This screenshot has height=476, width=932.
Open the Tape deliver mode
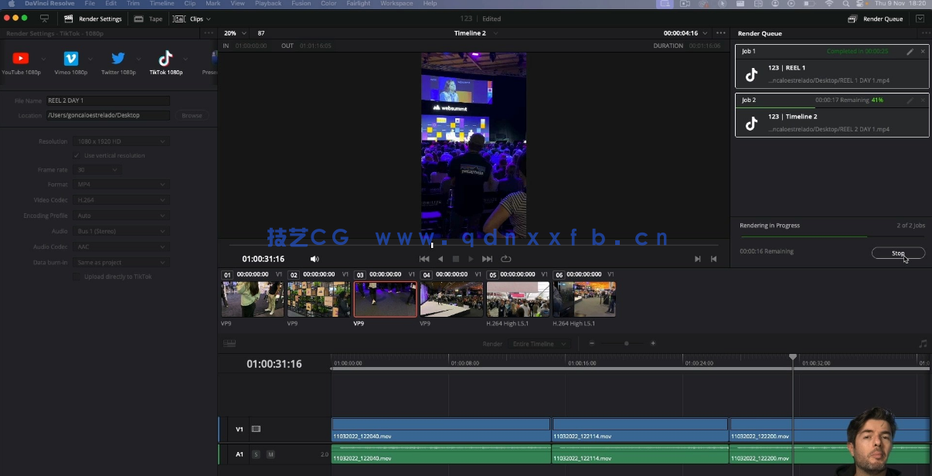pos(147,18)
